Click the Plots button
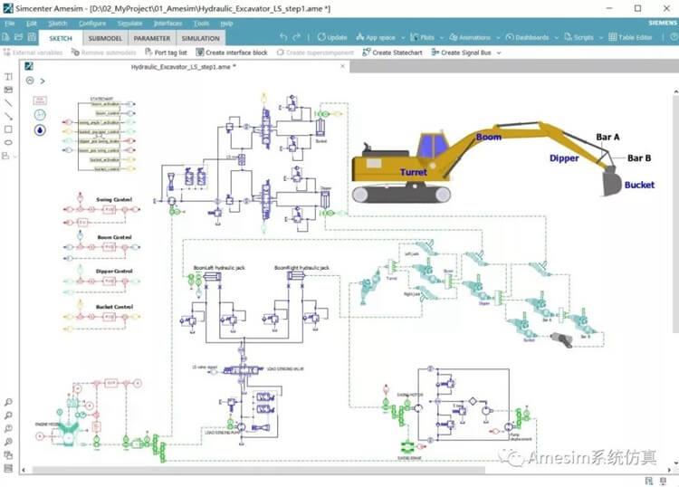The height and width of the screenshot is (487, 679). [x=422, y=37]
